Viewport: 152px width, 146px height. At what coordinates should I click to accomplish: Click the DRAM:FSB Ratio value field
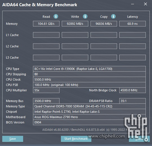pyautogui.click(x=133, y=101)
